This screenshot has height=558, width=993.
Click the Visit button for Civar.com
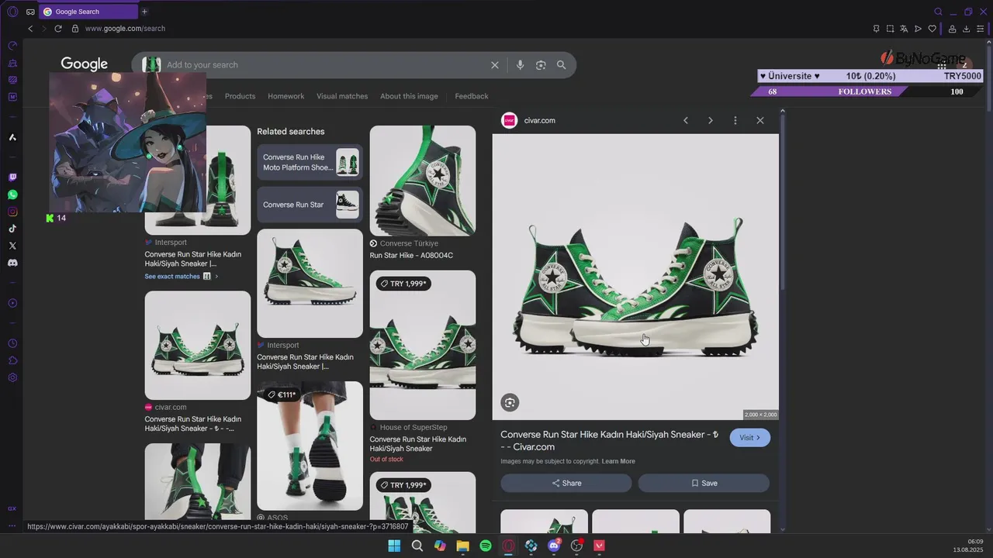pos(750,438)
